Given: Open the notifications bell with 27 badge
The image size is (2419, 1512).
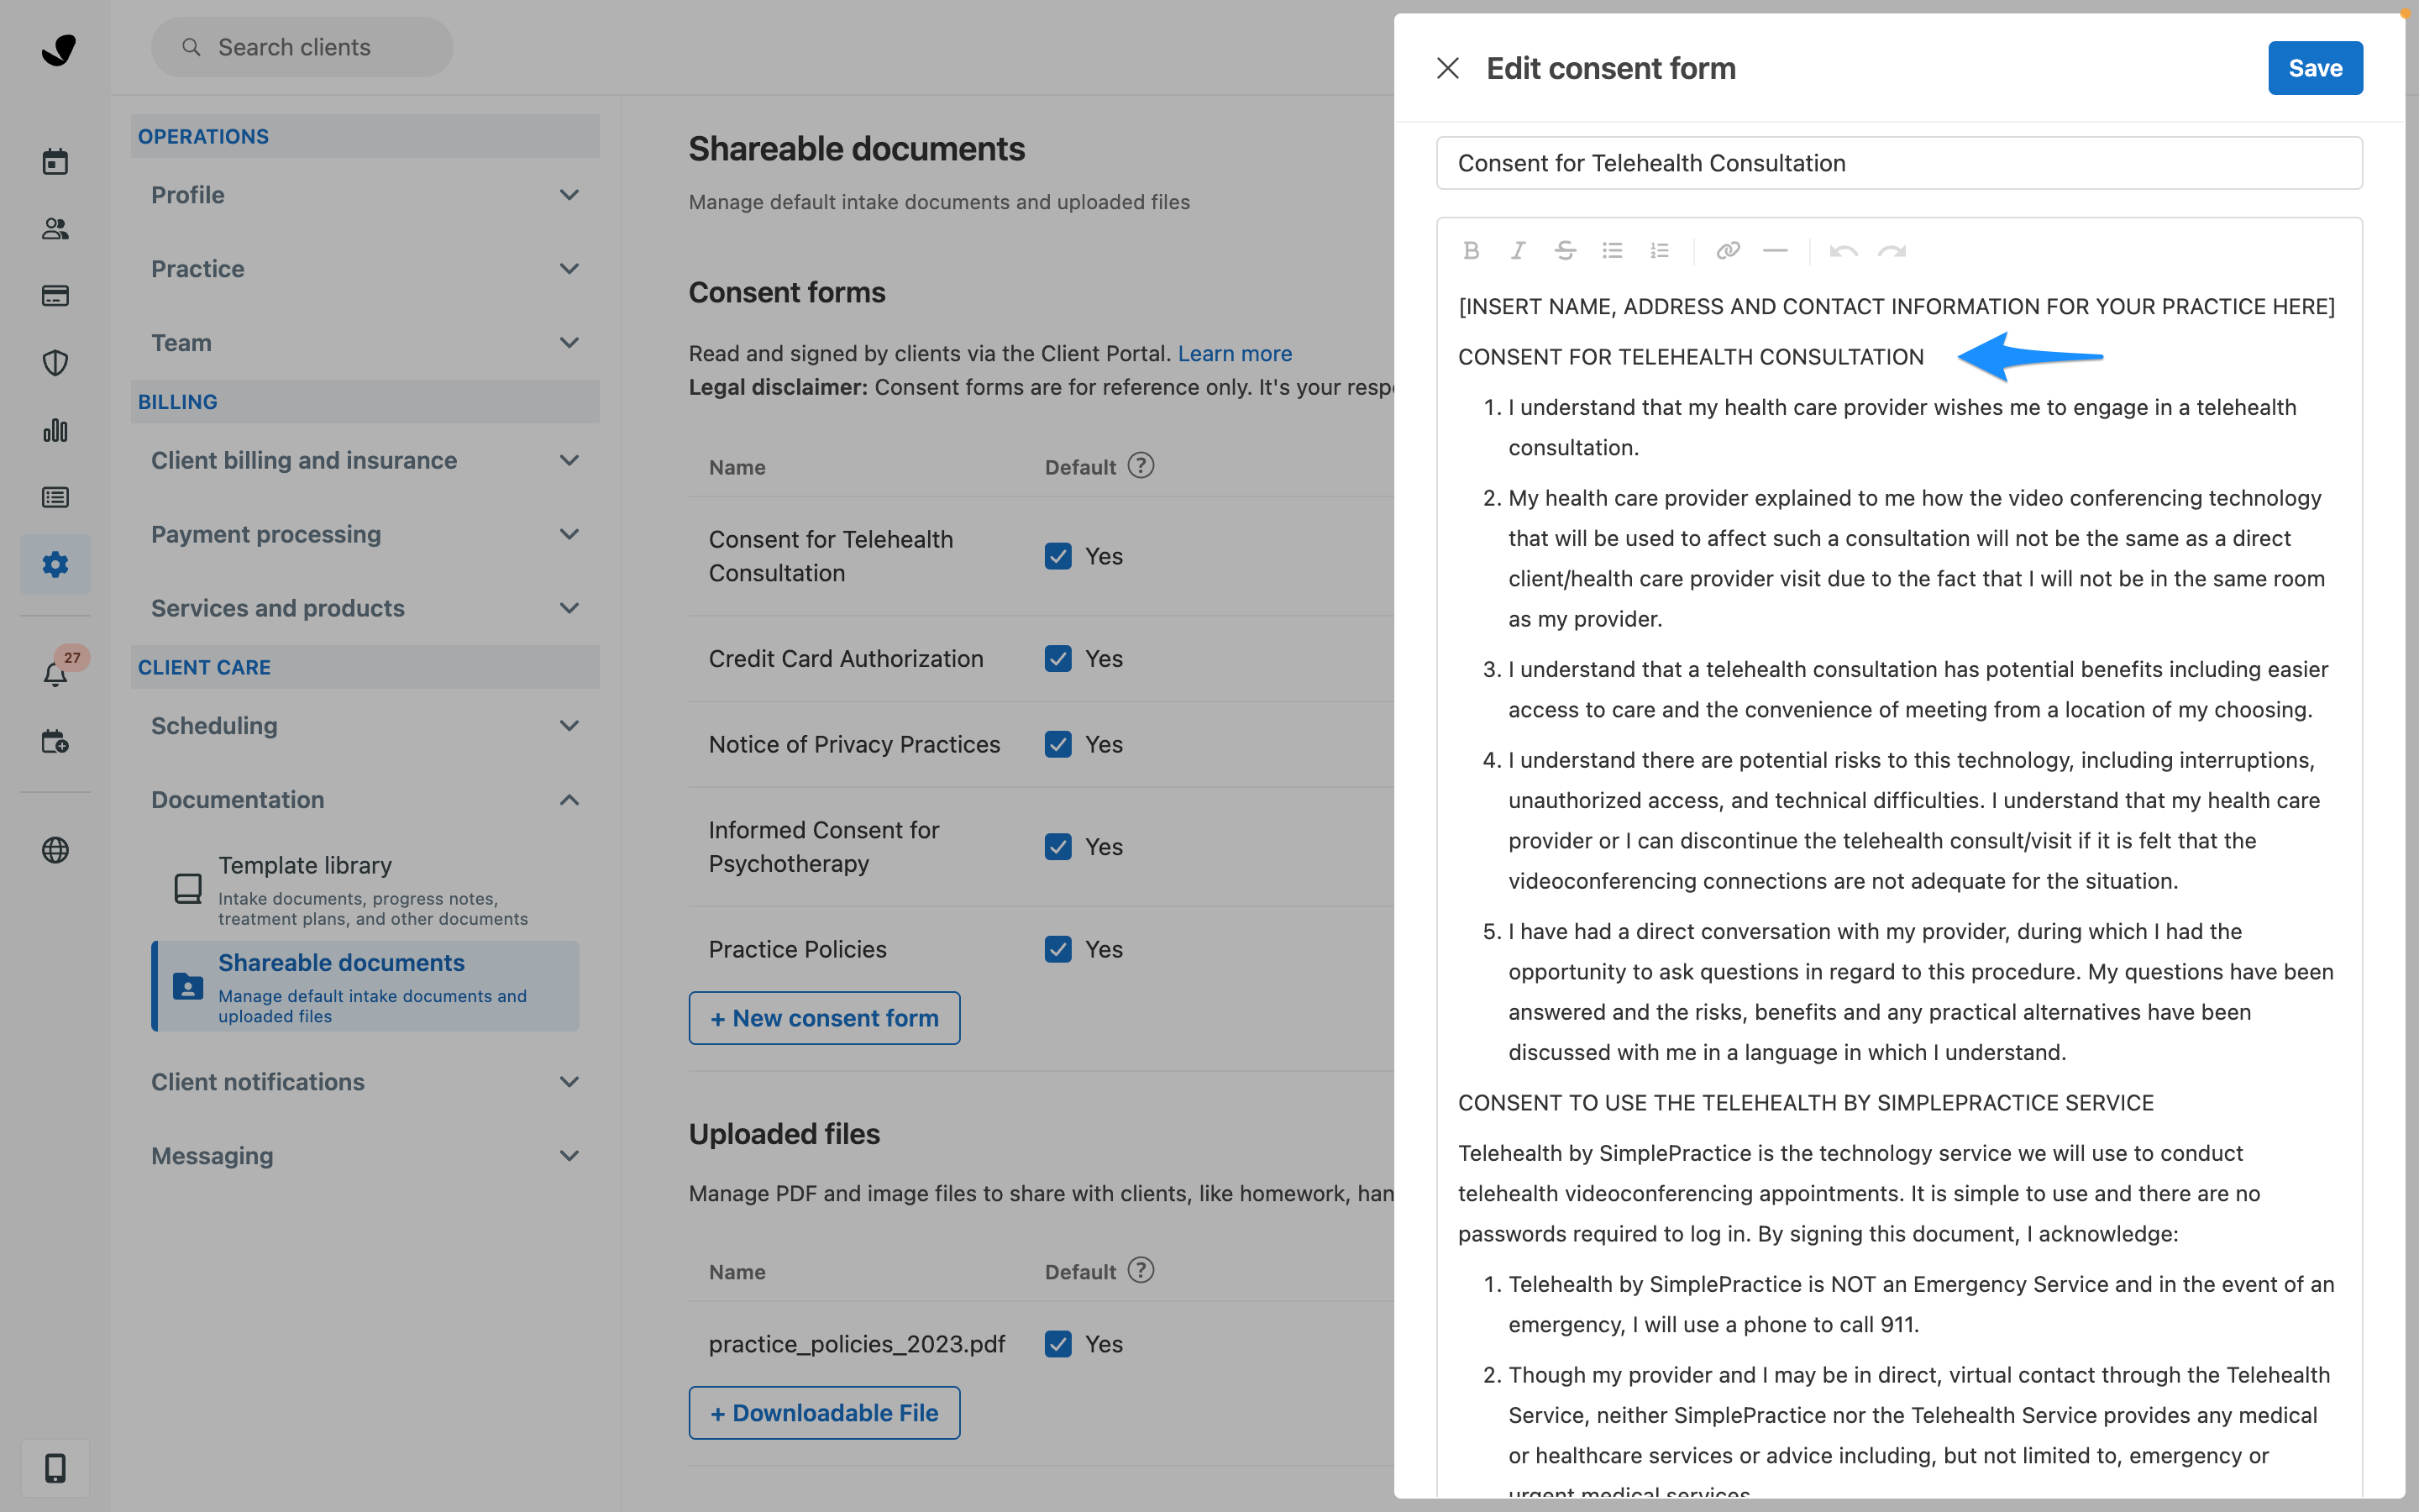Looking at the screenshot, I should pyautogui.click(x=55, y=674).
